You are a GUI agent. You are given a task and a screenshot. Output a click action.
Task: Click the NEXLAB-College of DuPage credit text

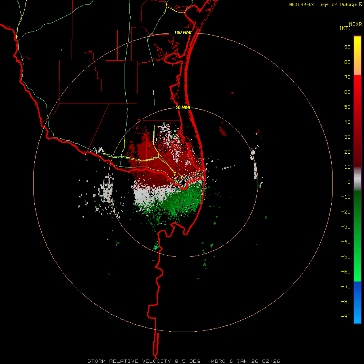tap(325, 4)
